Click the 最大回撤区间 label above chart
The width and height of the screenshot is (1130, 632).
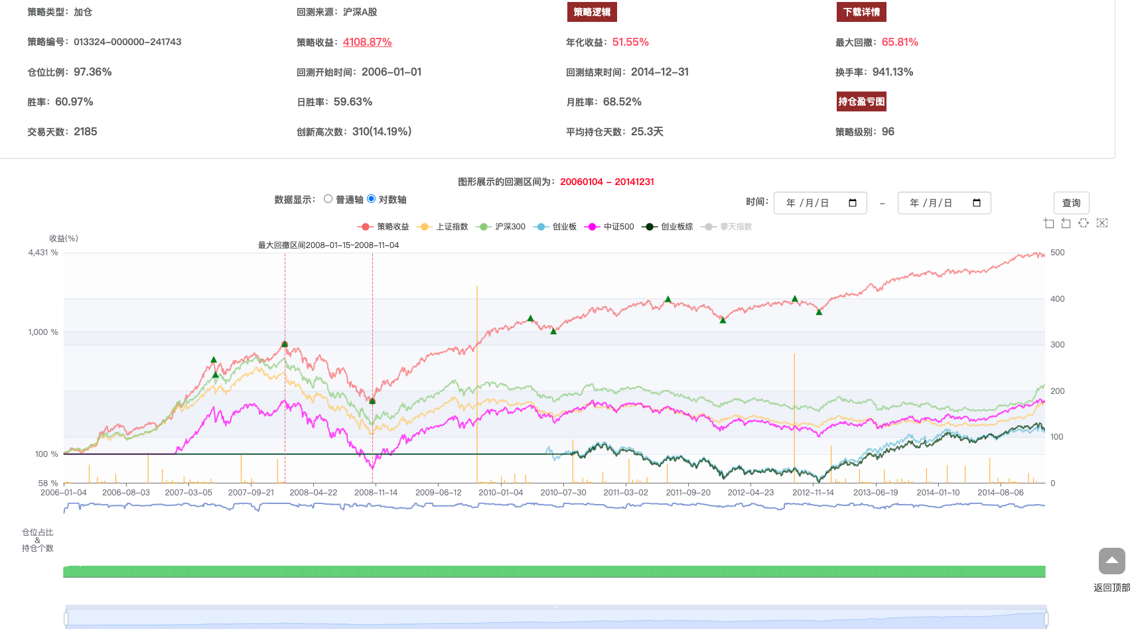coord(328,245)
